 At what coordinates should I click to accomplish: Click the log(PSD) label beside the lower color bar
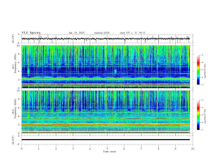click(205, 116)
